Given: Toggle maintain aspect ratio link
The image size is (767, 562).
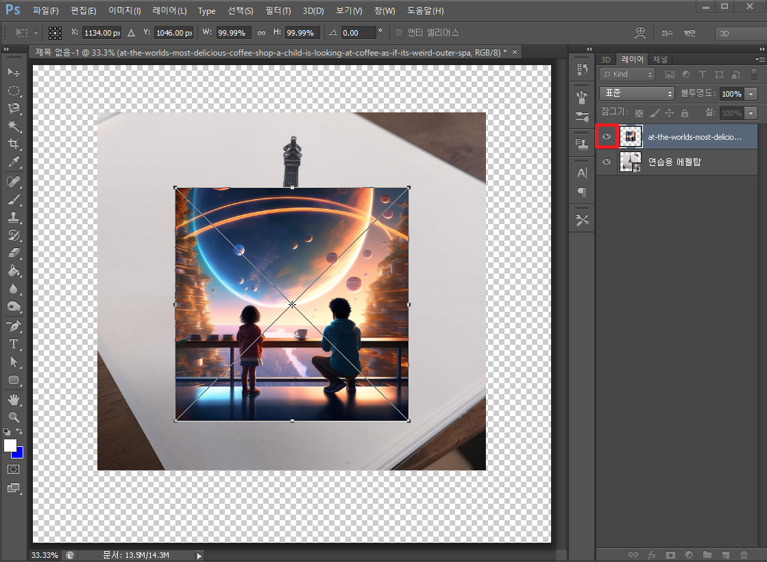Looking at the screenshot, I should tap(262, 33).
